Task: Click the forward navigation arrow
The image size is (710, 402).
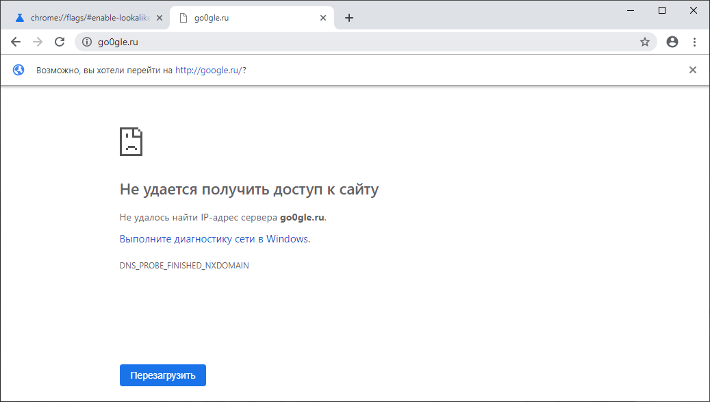Action: [x=37, y=42]
